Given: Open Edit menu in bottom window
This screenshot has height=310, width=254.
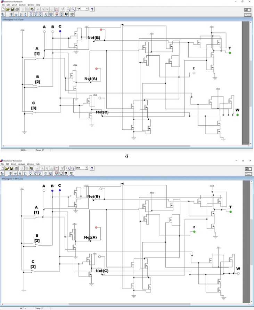Looking at the screenshot, I should tap(7, 164).
